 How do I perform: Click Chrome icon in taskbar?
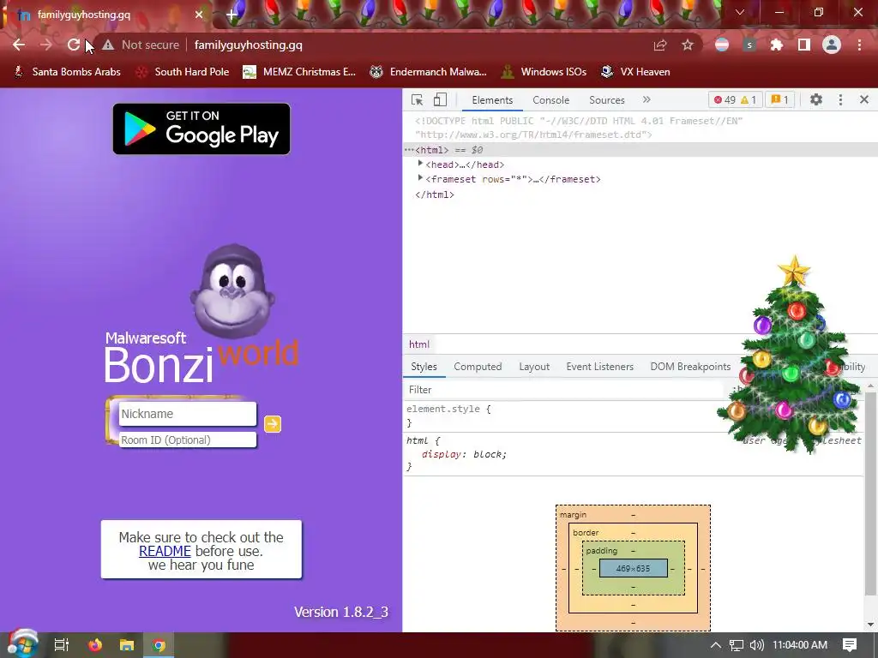(159, 645)
